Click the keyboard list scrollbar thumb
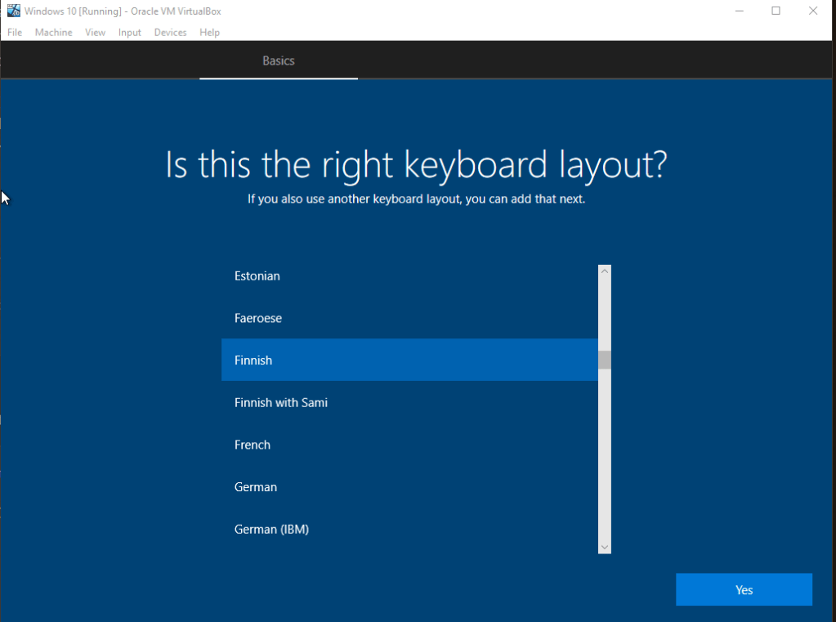 tap(605, 360)
